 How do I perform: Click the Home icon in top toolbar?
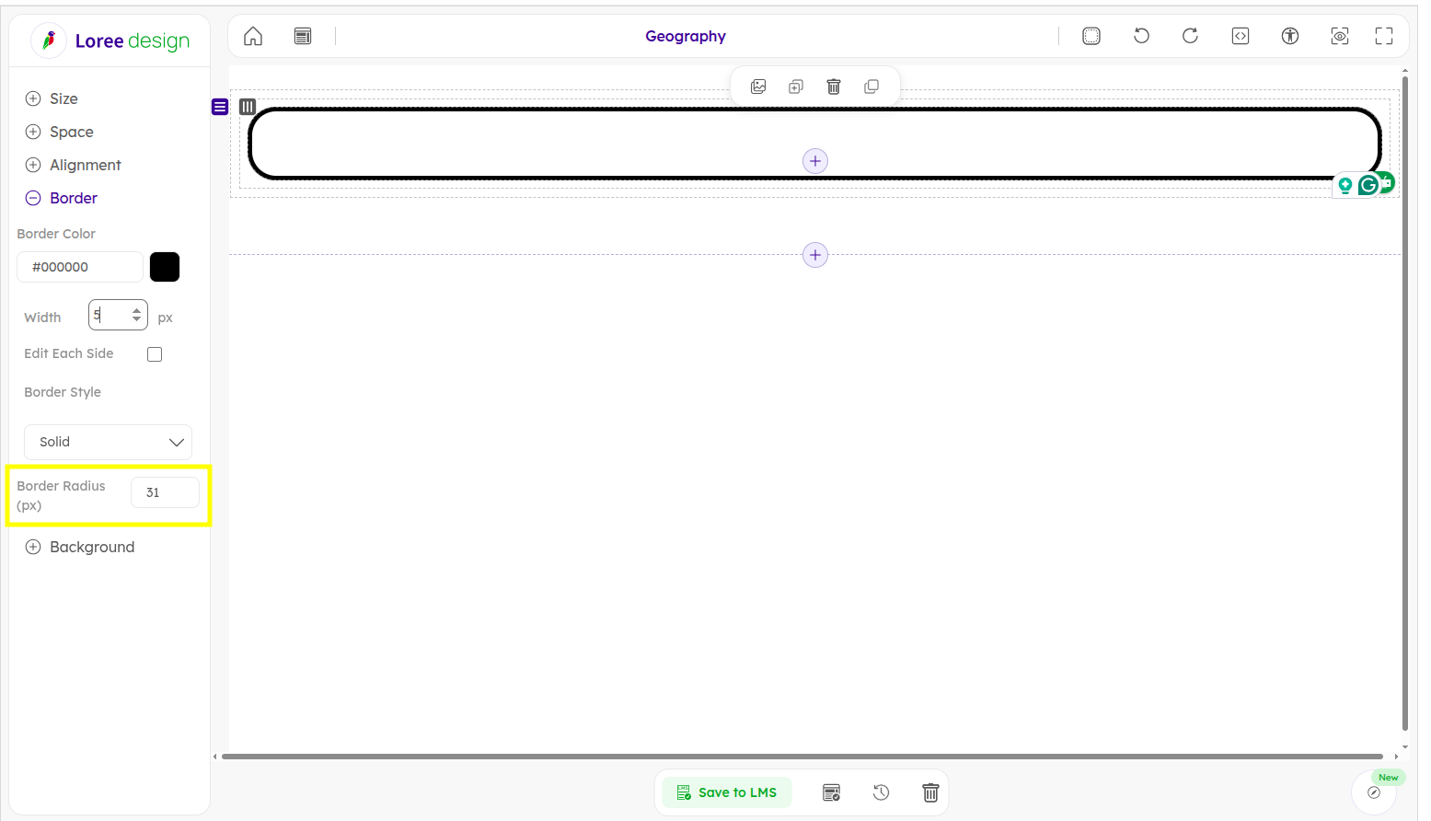pyautogui.click(x=253, y=36)
